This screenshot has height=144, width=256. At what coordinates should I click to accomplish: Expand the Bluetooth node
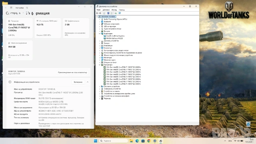pos(100,22)
